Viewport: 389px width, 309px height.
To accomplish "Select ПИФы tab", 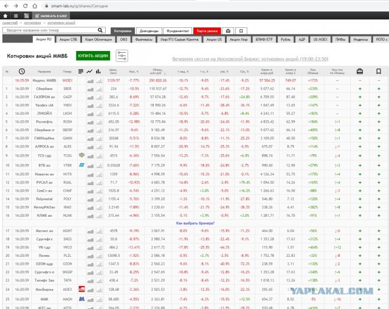I will [x=340, y=39].
